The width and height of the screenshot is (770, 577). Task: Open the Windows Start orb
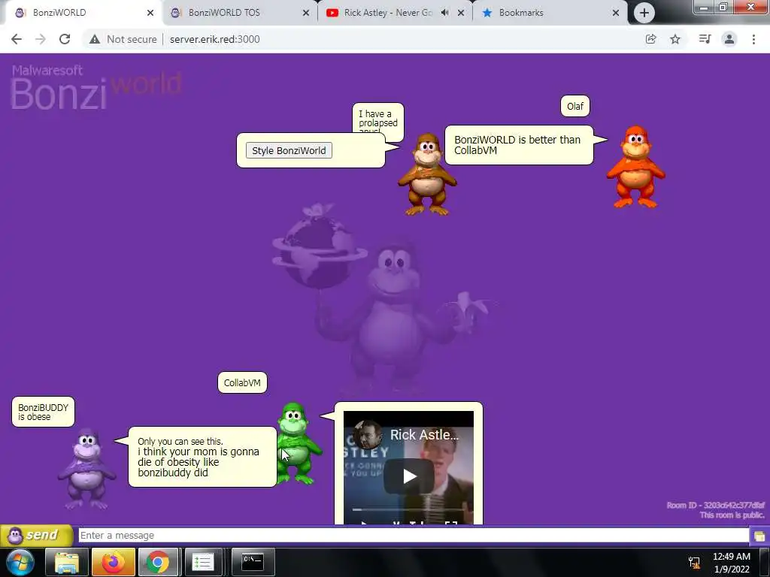(x=20, y=562)
